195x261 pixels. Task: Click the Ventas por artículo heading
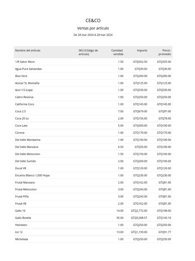93,28
